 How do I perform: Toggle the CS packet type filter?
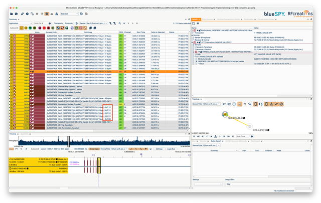click(x=26, y=28)
